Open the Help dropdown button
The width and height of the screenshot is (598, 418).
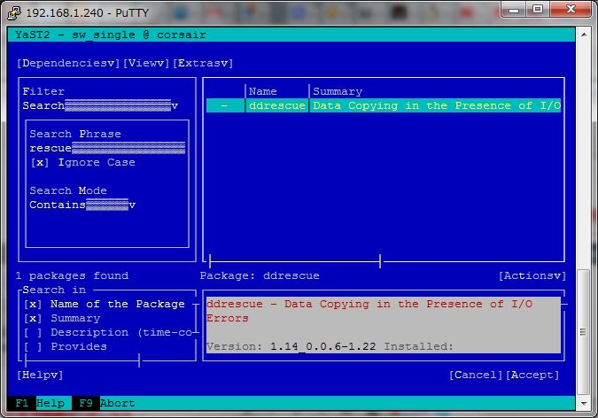pos(40,375)
